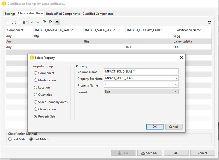Click the IMPACT_HOLLOW_CORE.* column header
219x160 pixels.
149,30
